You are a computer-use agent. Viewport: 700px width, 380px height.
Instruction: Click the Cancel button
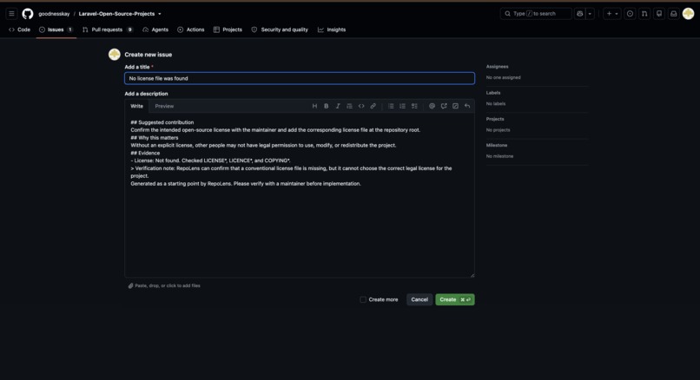coord(419,299)
